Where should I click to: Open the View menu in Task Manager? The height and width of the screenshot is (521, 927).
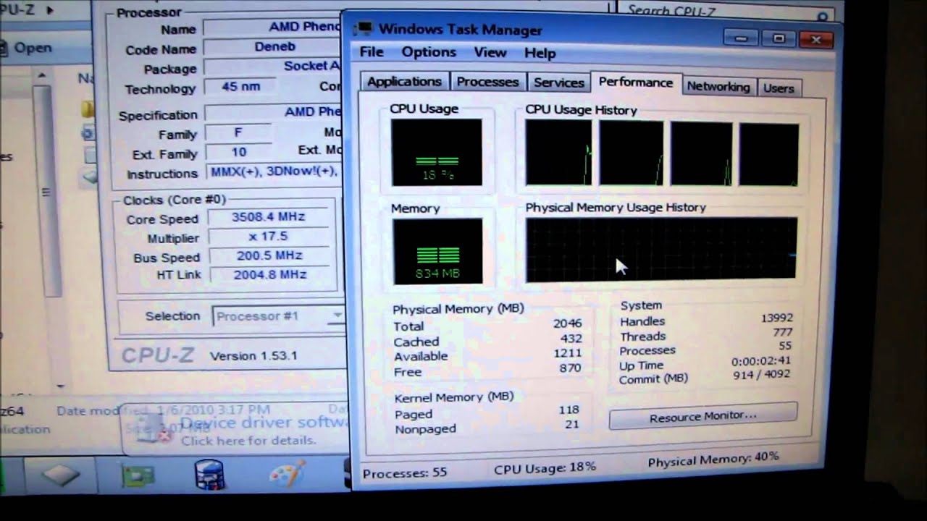[490, 52]
